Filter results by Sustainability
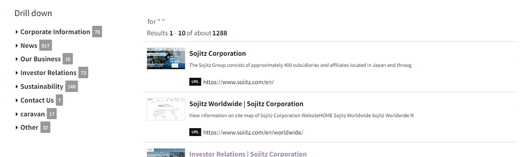Screen dimensions: 531x157 point(42,86)
